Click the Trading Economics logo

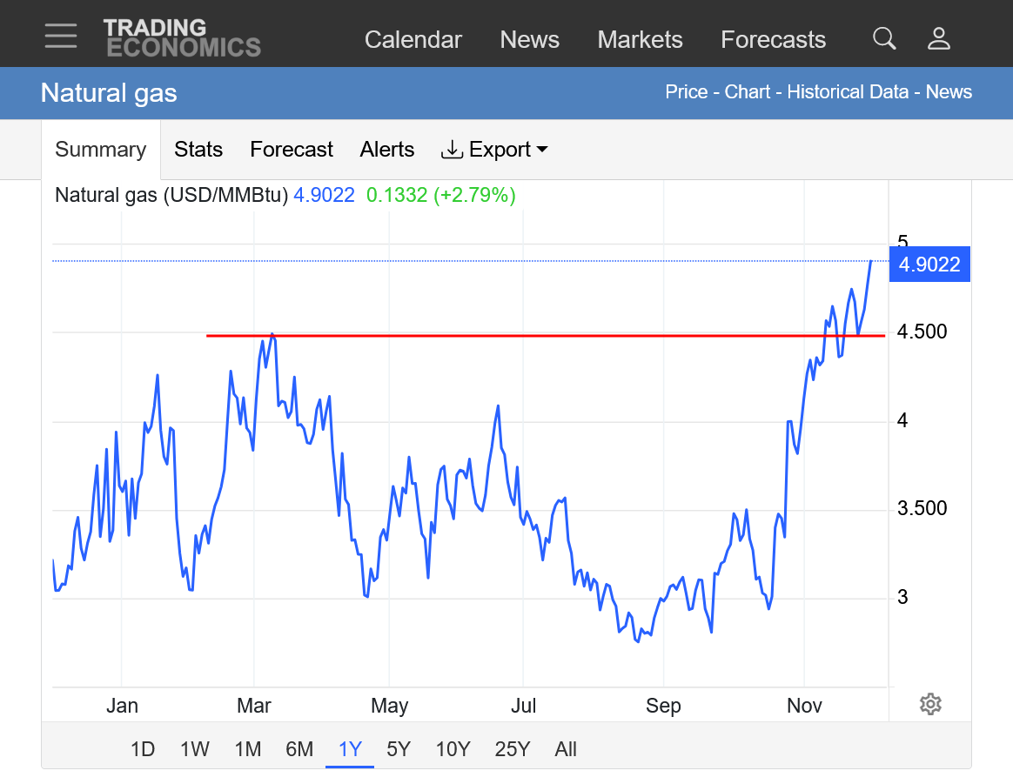(182, 38)
